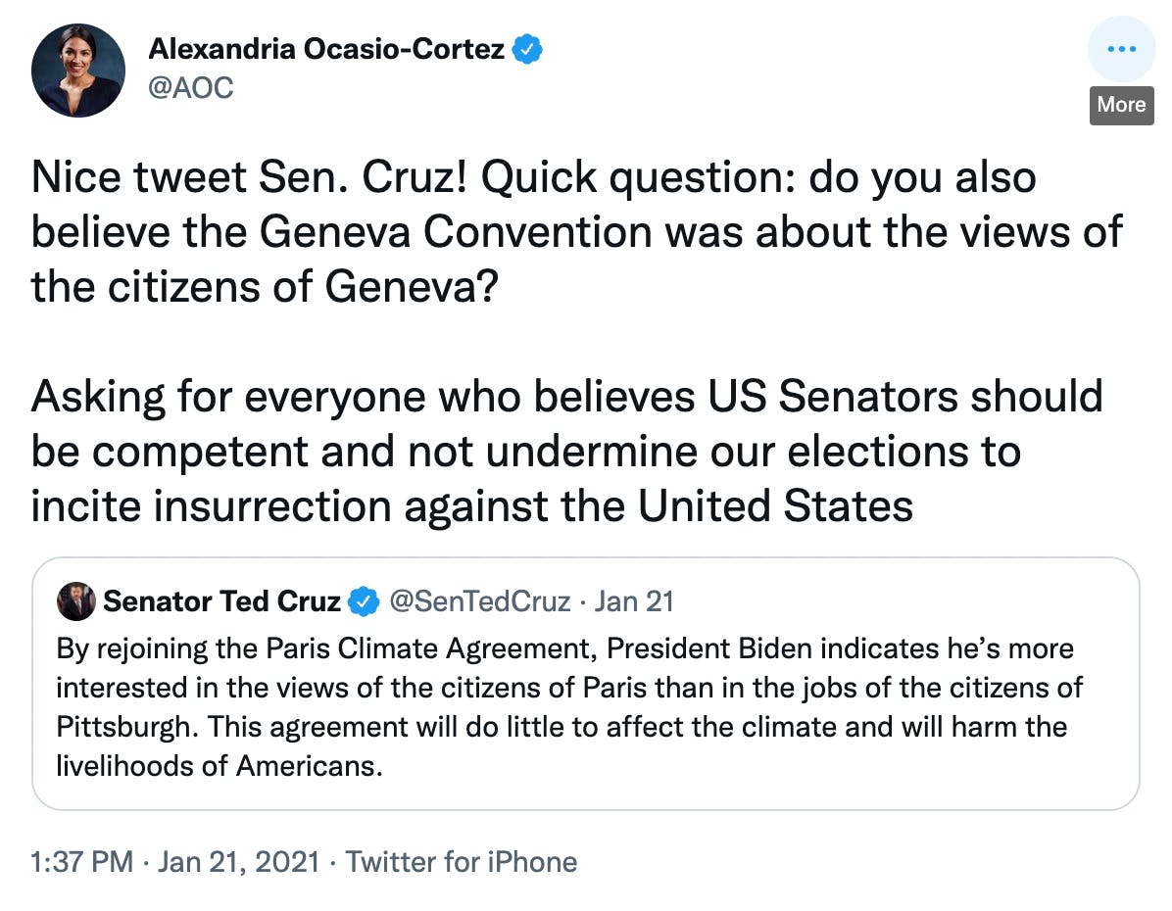Open the quoted tweet's last line about livelihoods
This screenshot has height=911, width=1172.
(218, 765)
